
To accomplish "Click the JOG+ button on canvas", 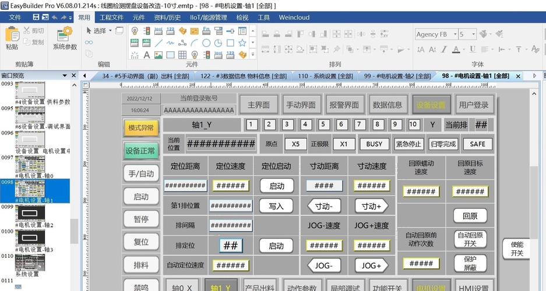I will coord(372,266).
